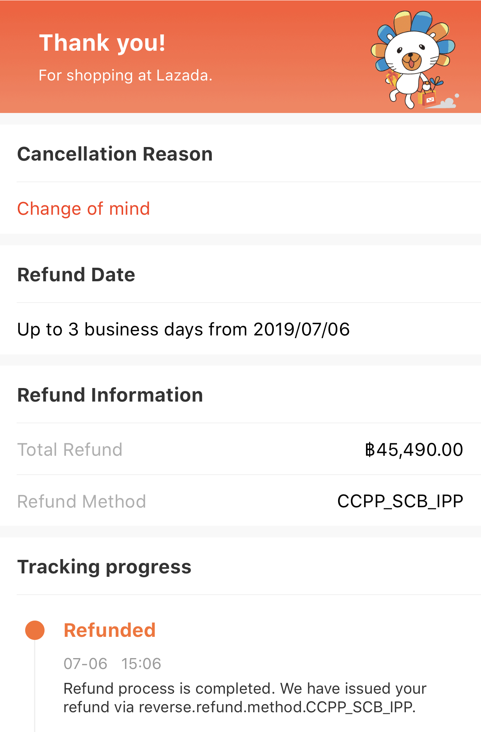Screen dimensions: 481x732
Task: Click the orange Refunded timeline dot
Action: click(x=35, y=630)
